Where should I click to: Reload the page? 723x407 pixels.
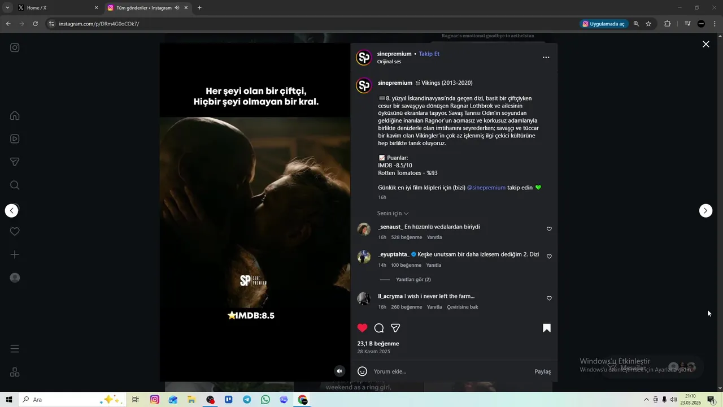coord(35,24)
